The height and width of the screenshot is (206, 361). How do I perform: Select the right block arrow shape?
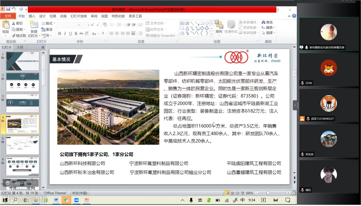202,28
